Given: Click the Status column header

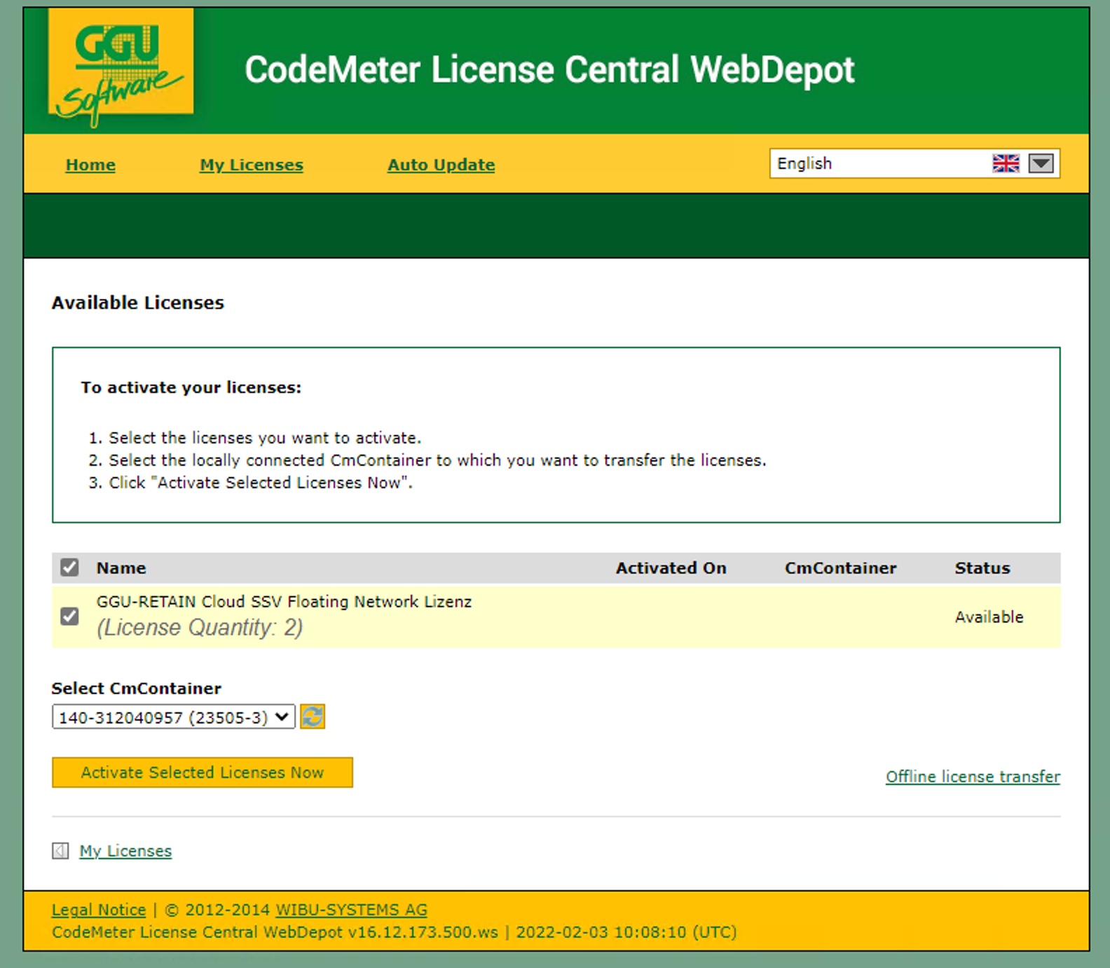Looking at the screenshot, I should [x=982, y=568].
